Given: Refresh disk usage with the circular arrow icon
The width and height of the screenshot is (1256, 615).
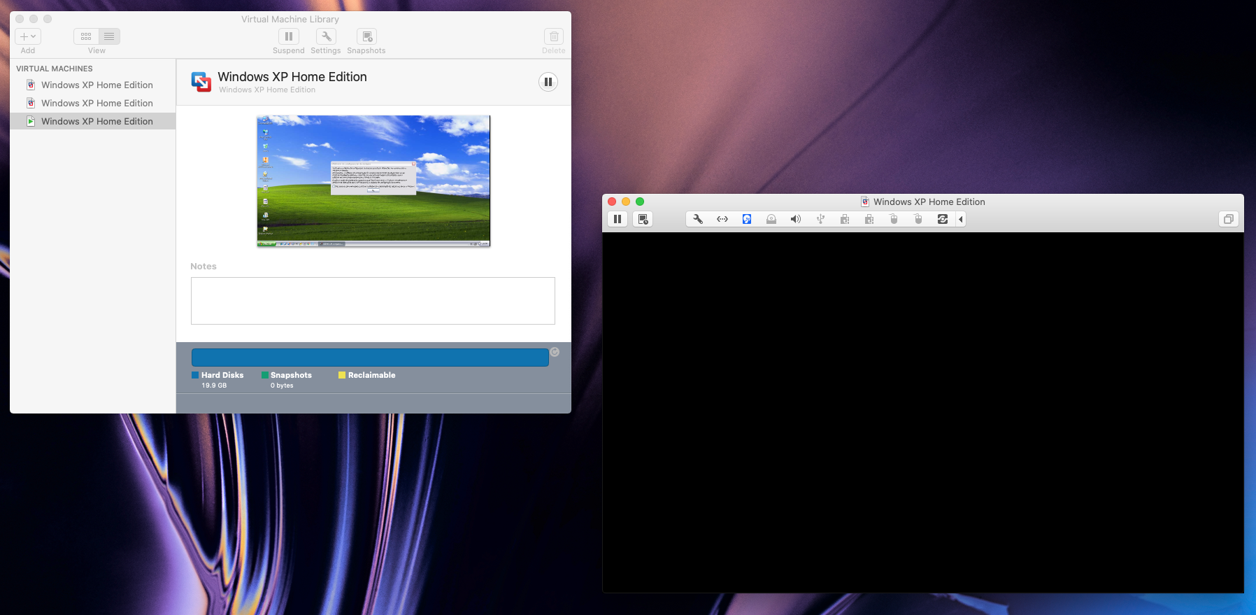Looking at the screenshot, I should 555,352.
